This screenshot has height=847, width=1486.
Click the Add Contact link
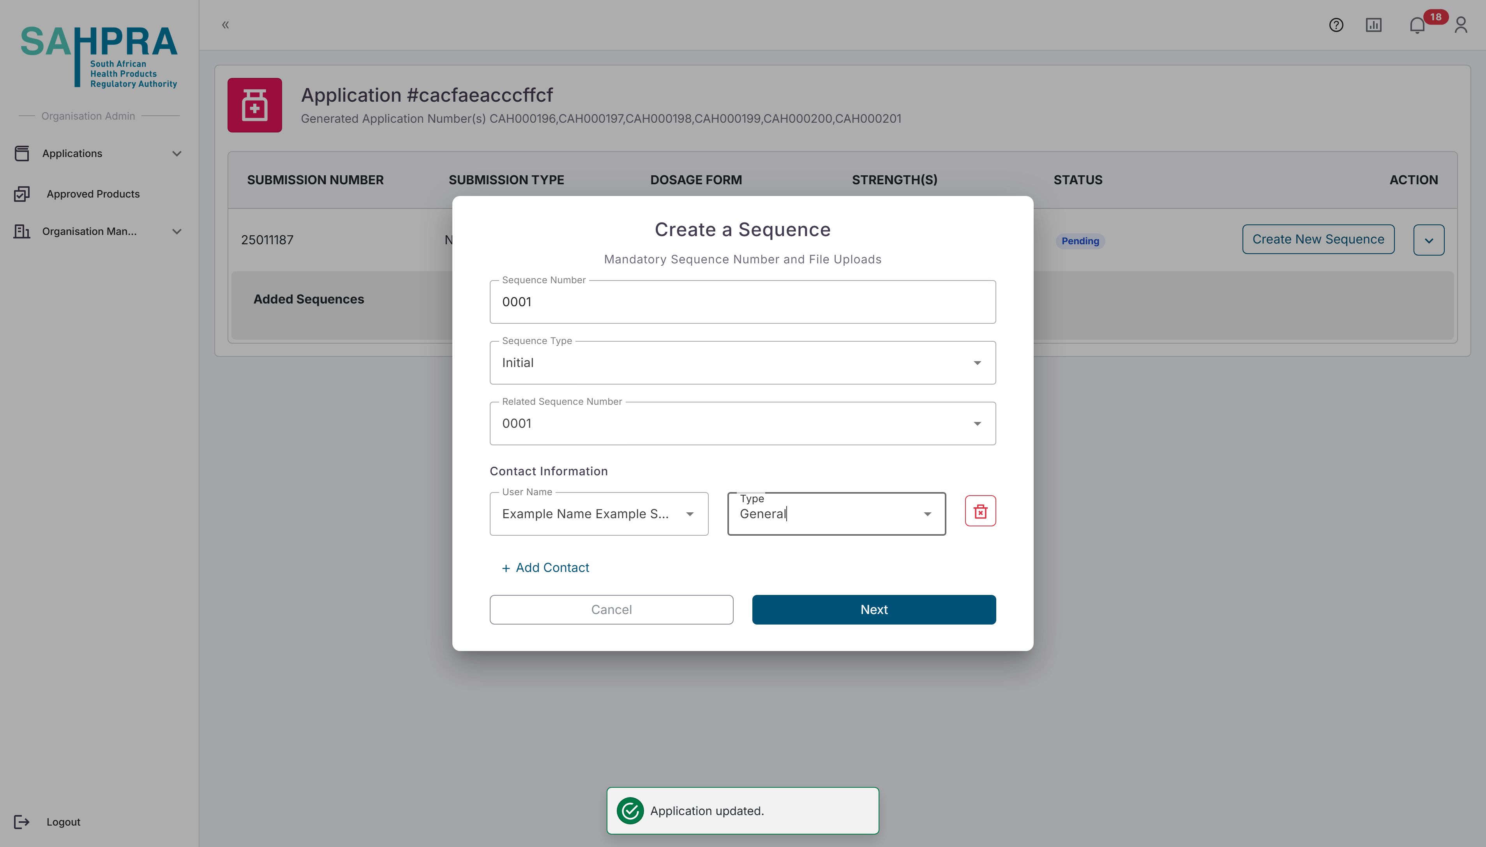545,568
